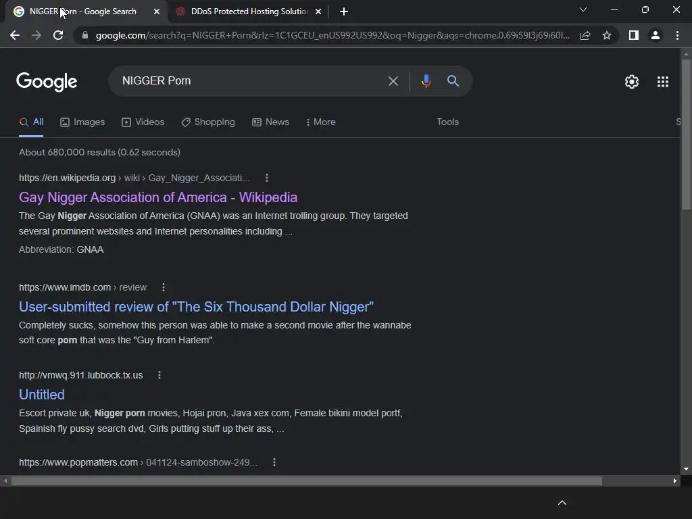
Task: Click the www.imdb.com review URL
Action: 82,287
